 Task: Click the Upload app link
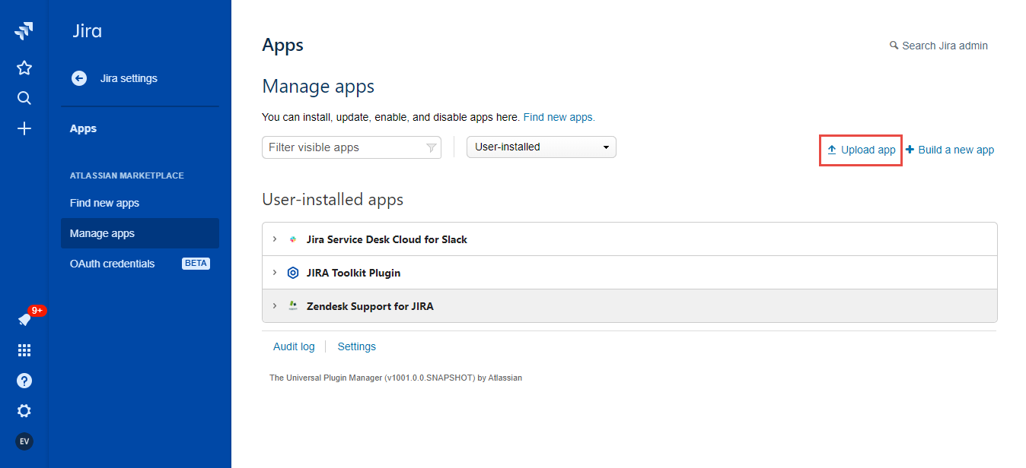click(861, 150)
